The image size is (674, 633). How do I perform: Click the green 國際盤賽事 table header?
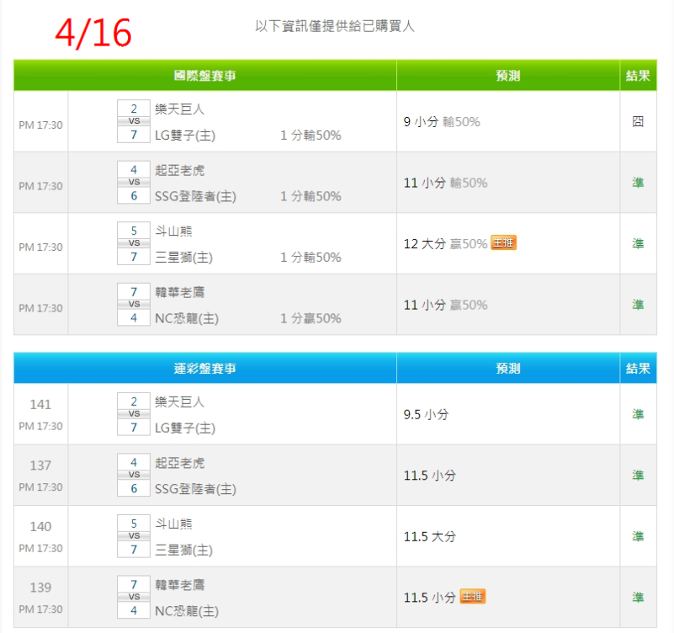pyautogui.click(x=205, y=75)
